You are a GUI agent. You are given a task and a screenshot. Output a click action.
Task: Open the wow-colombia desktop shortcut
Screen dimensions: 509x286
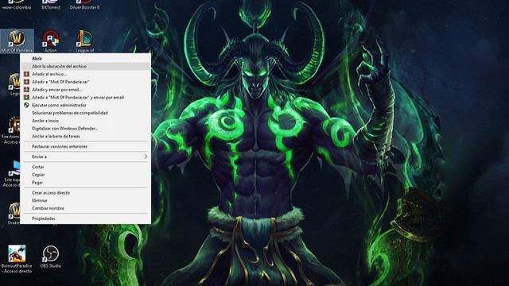pos(17,5)
